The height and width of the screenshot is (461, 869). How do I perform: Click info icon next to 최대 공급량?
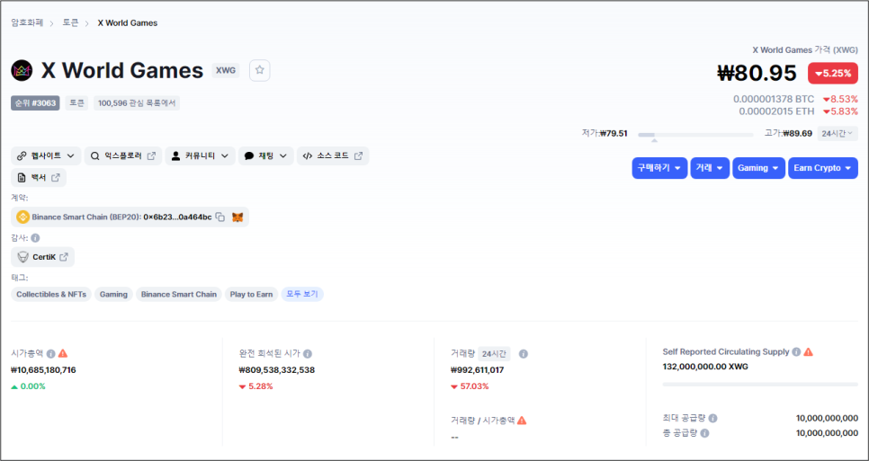712,419
